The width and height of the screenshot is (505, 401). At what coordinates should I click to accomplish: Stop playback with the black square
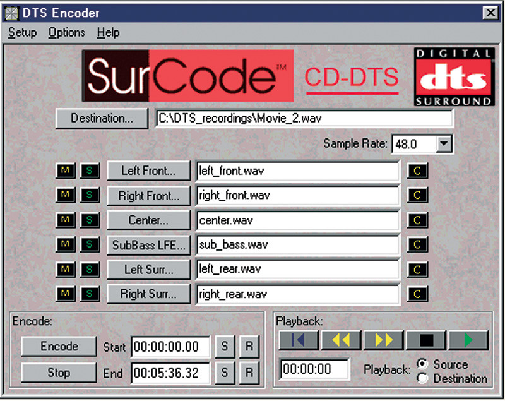(x=426, y=340)
